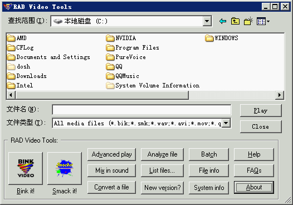Click the System info button
Image resolution: width=293 pixels, height=205 pixels.
209,188
